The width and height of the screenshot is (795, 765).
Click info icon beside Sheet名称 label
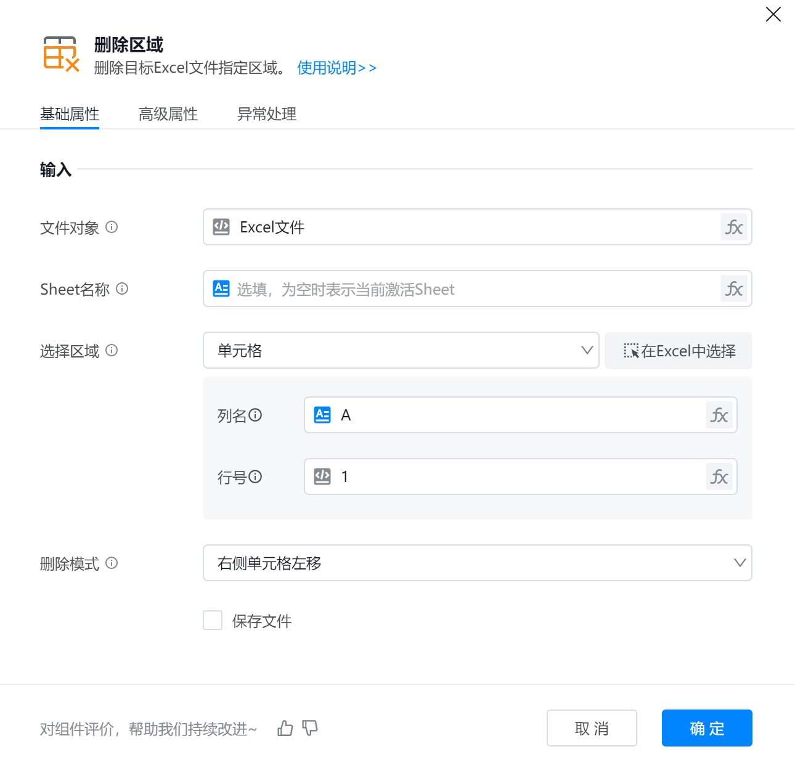122,289
